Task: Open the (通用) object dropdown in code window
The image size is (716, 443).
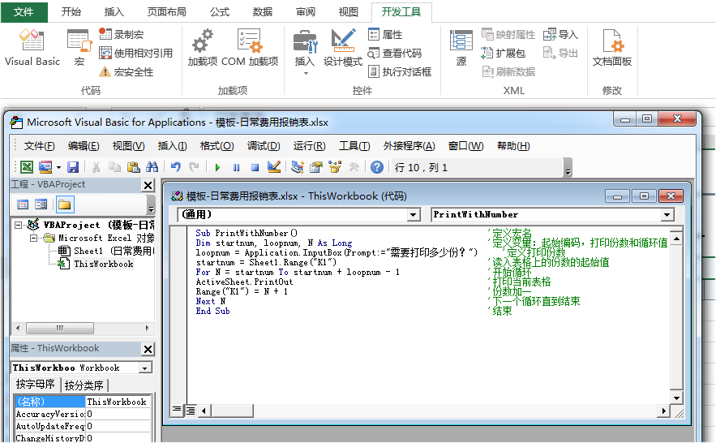Action: tap(414, 215)
